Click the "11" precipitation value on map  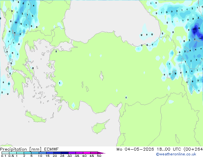click(x=16, y=23)
